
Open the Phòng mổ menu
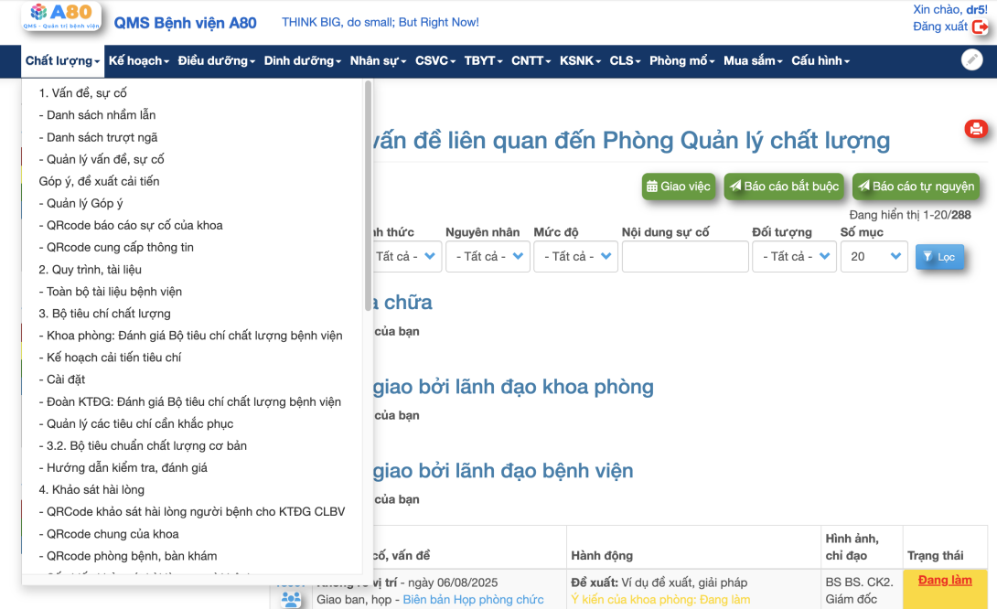[682, 61]
